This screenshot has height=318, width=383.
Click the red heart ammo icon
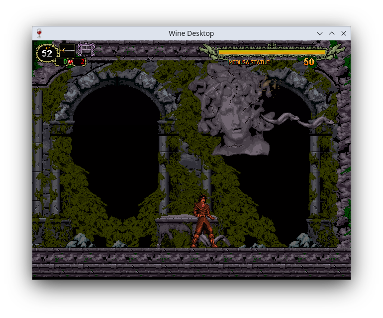(x=71, y=62)
